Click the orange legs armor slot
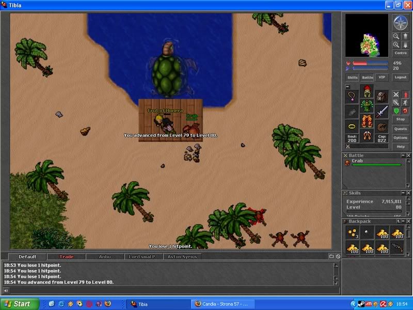Viewport: 413px width, 310px height. pos(367,121)
